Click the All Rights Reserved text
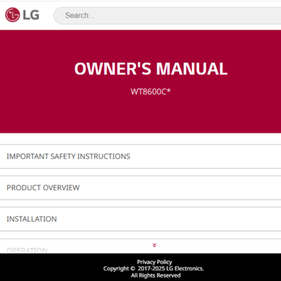 coord(156,275)
